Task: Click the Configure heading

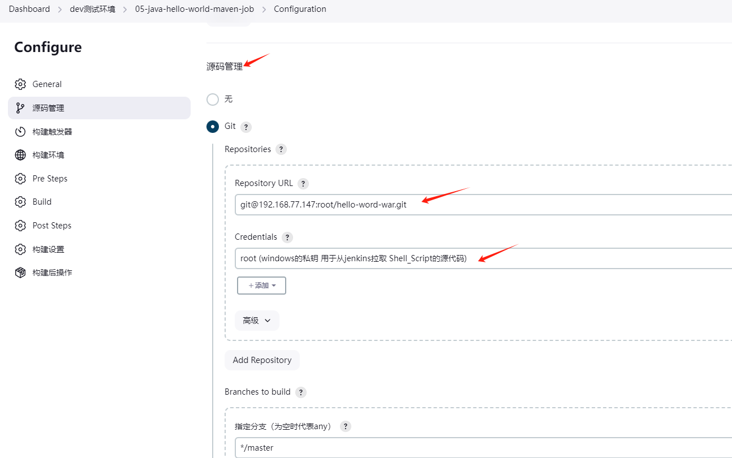Action: point(48,47)
